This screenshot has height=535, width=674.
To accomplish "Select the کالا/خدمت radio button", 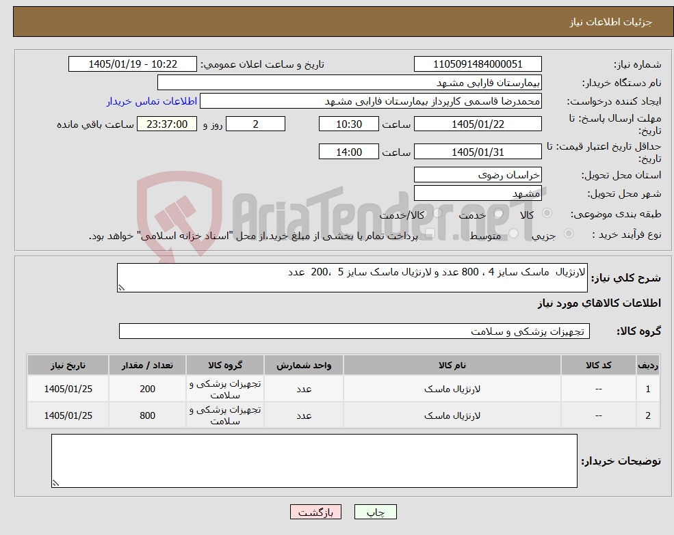I will [x=437, y=213].
